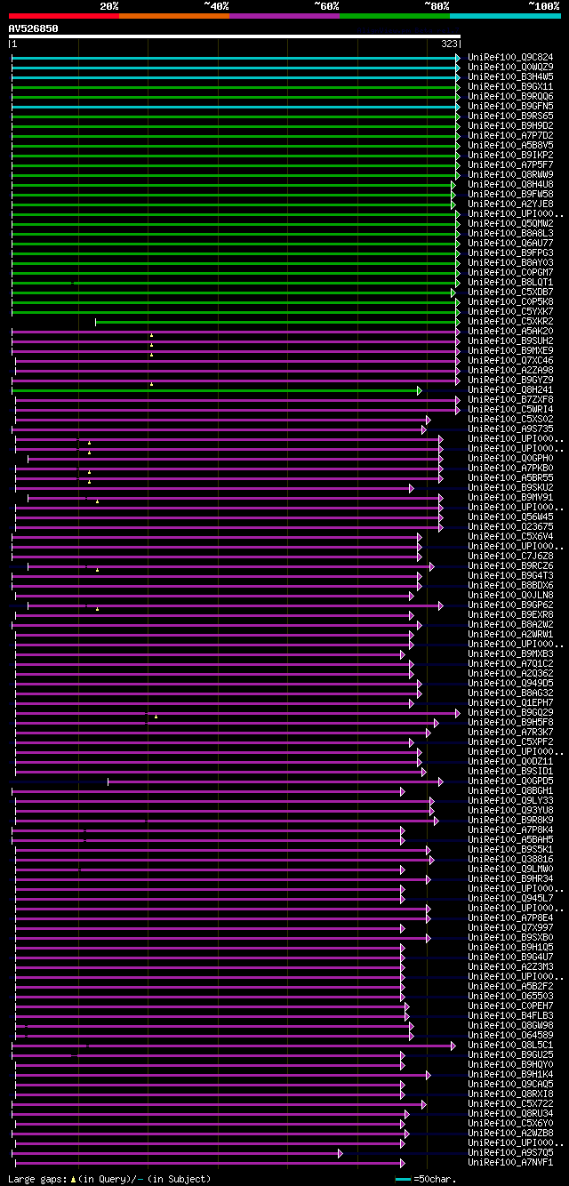This screenshot has width=569, height=1186.
Task: Click the purple alignment bar for Q0GPD5
Action: point(275,781)
